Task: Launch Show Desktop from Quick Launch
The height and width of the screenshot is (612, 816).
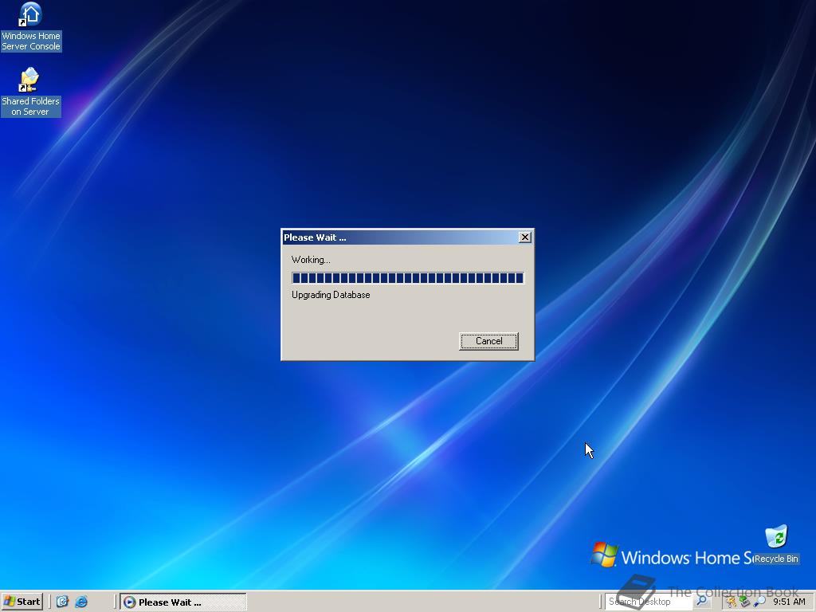Action: point(62,602)
